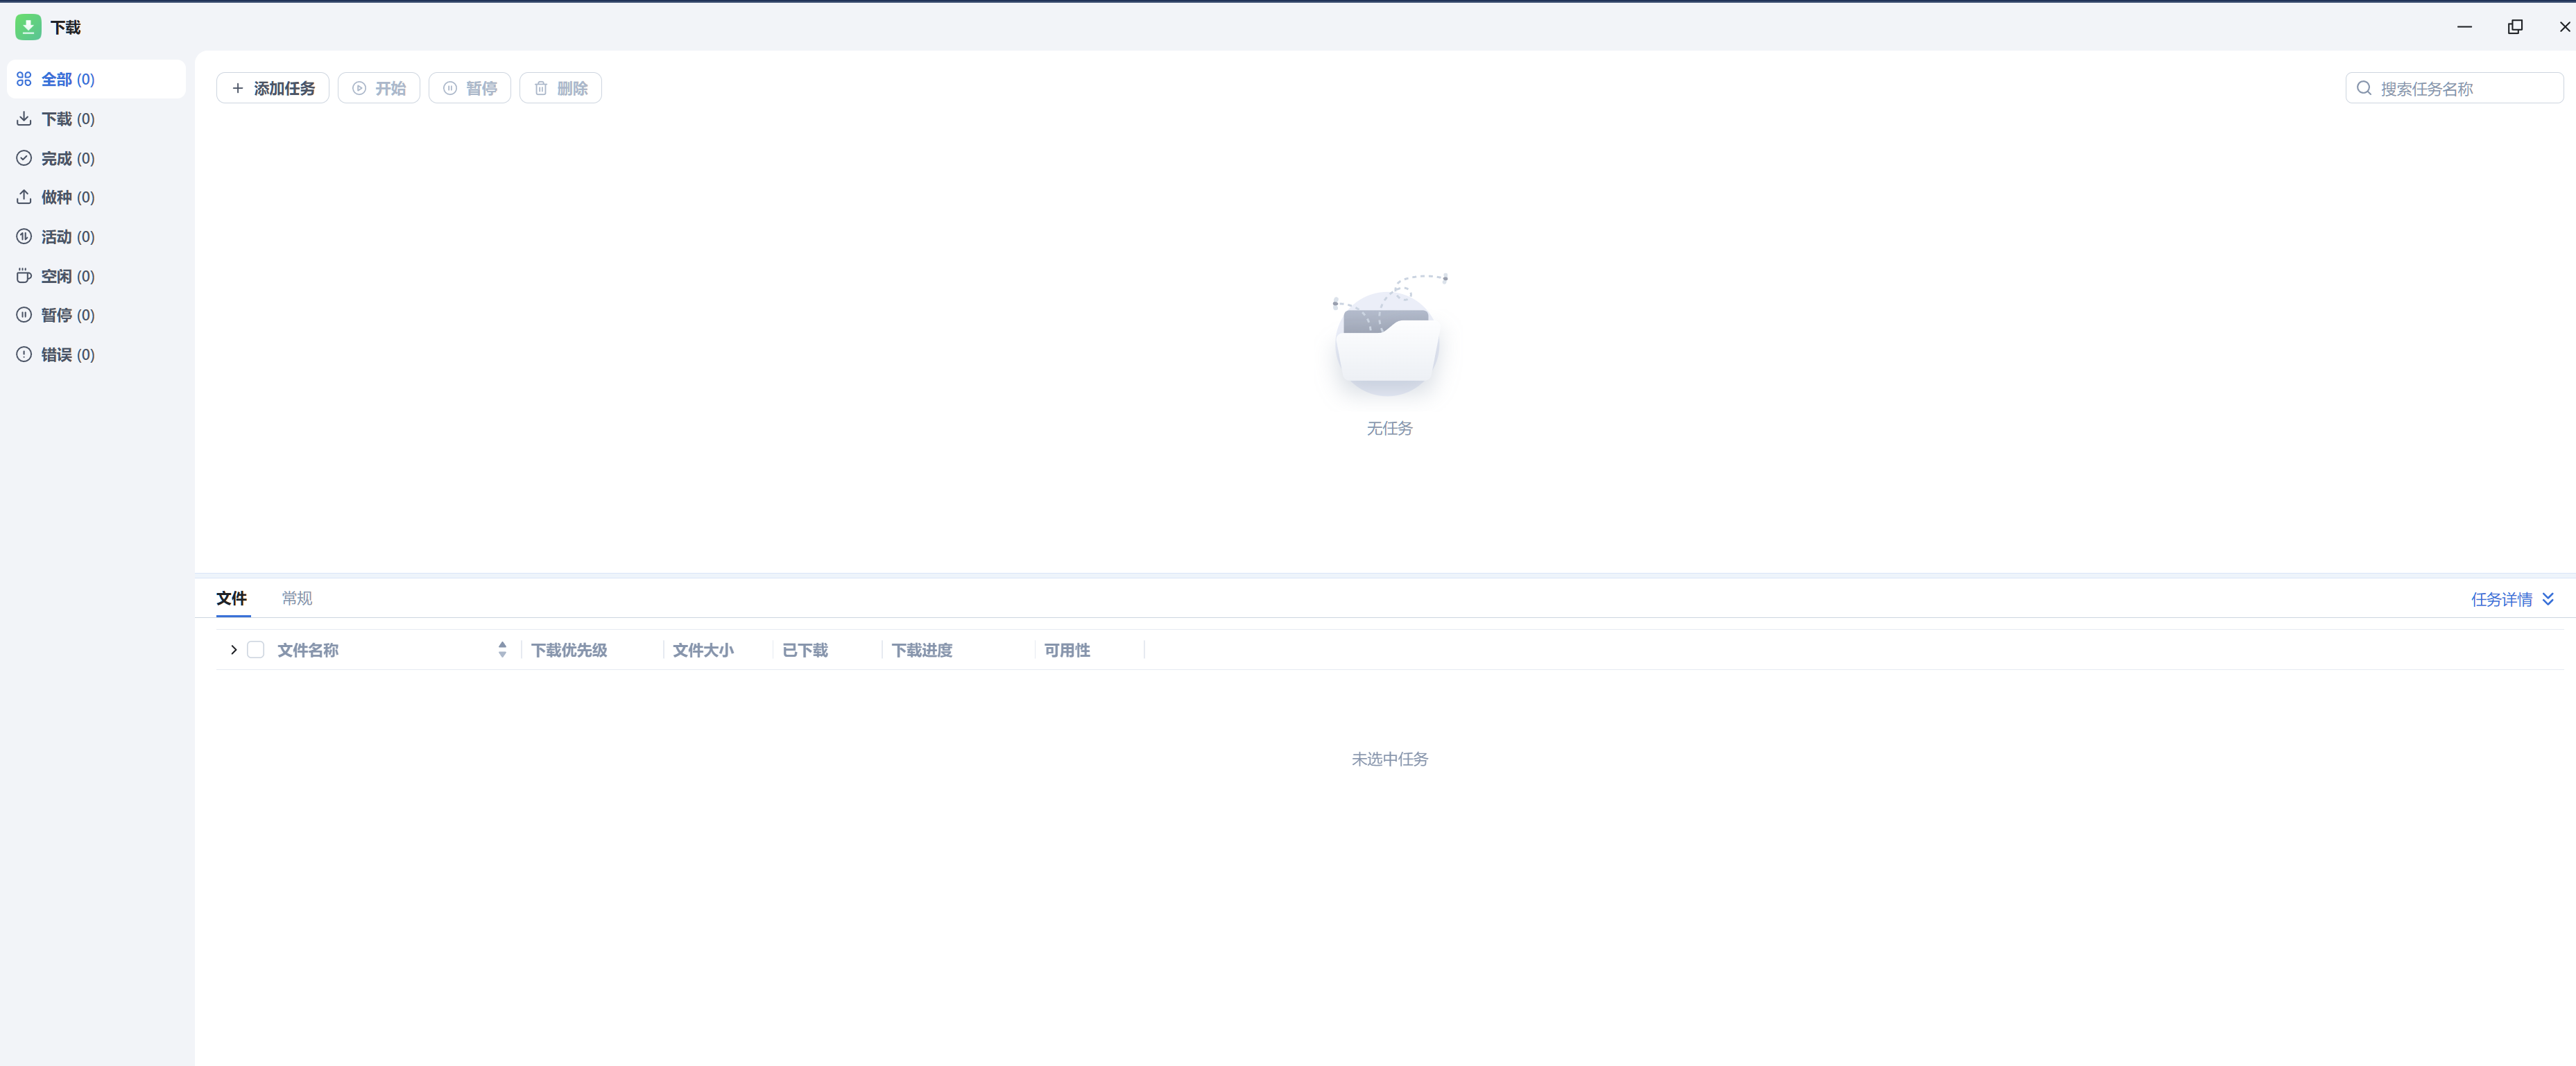Select the 文件 tab
Screen dimensions: 2576x1066
pos(232,598)
